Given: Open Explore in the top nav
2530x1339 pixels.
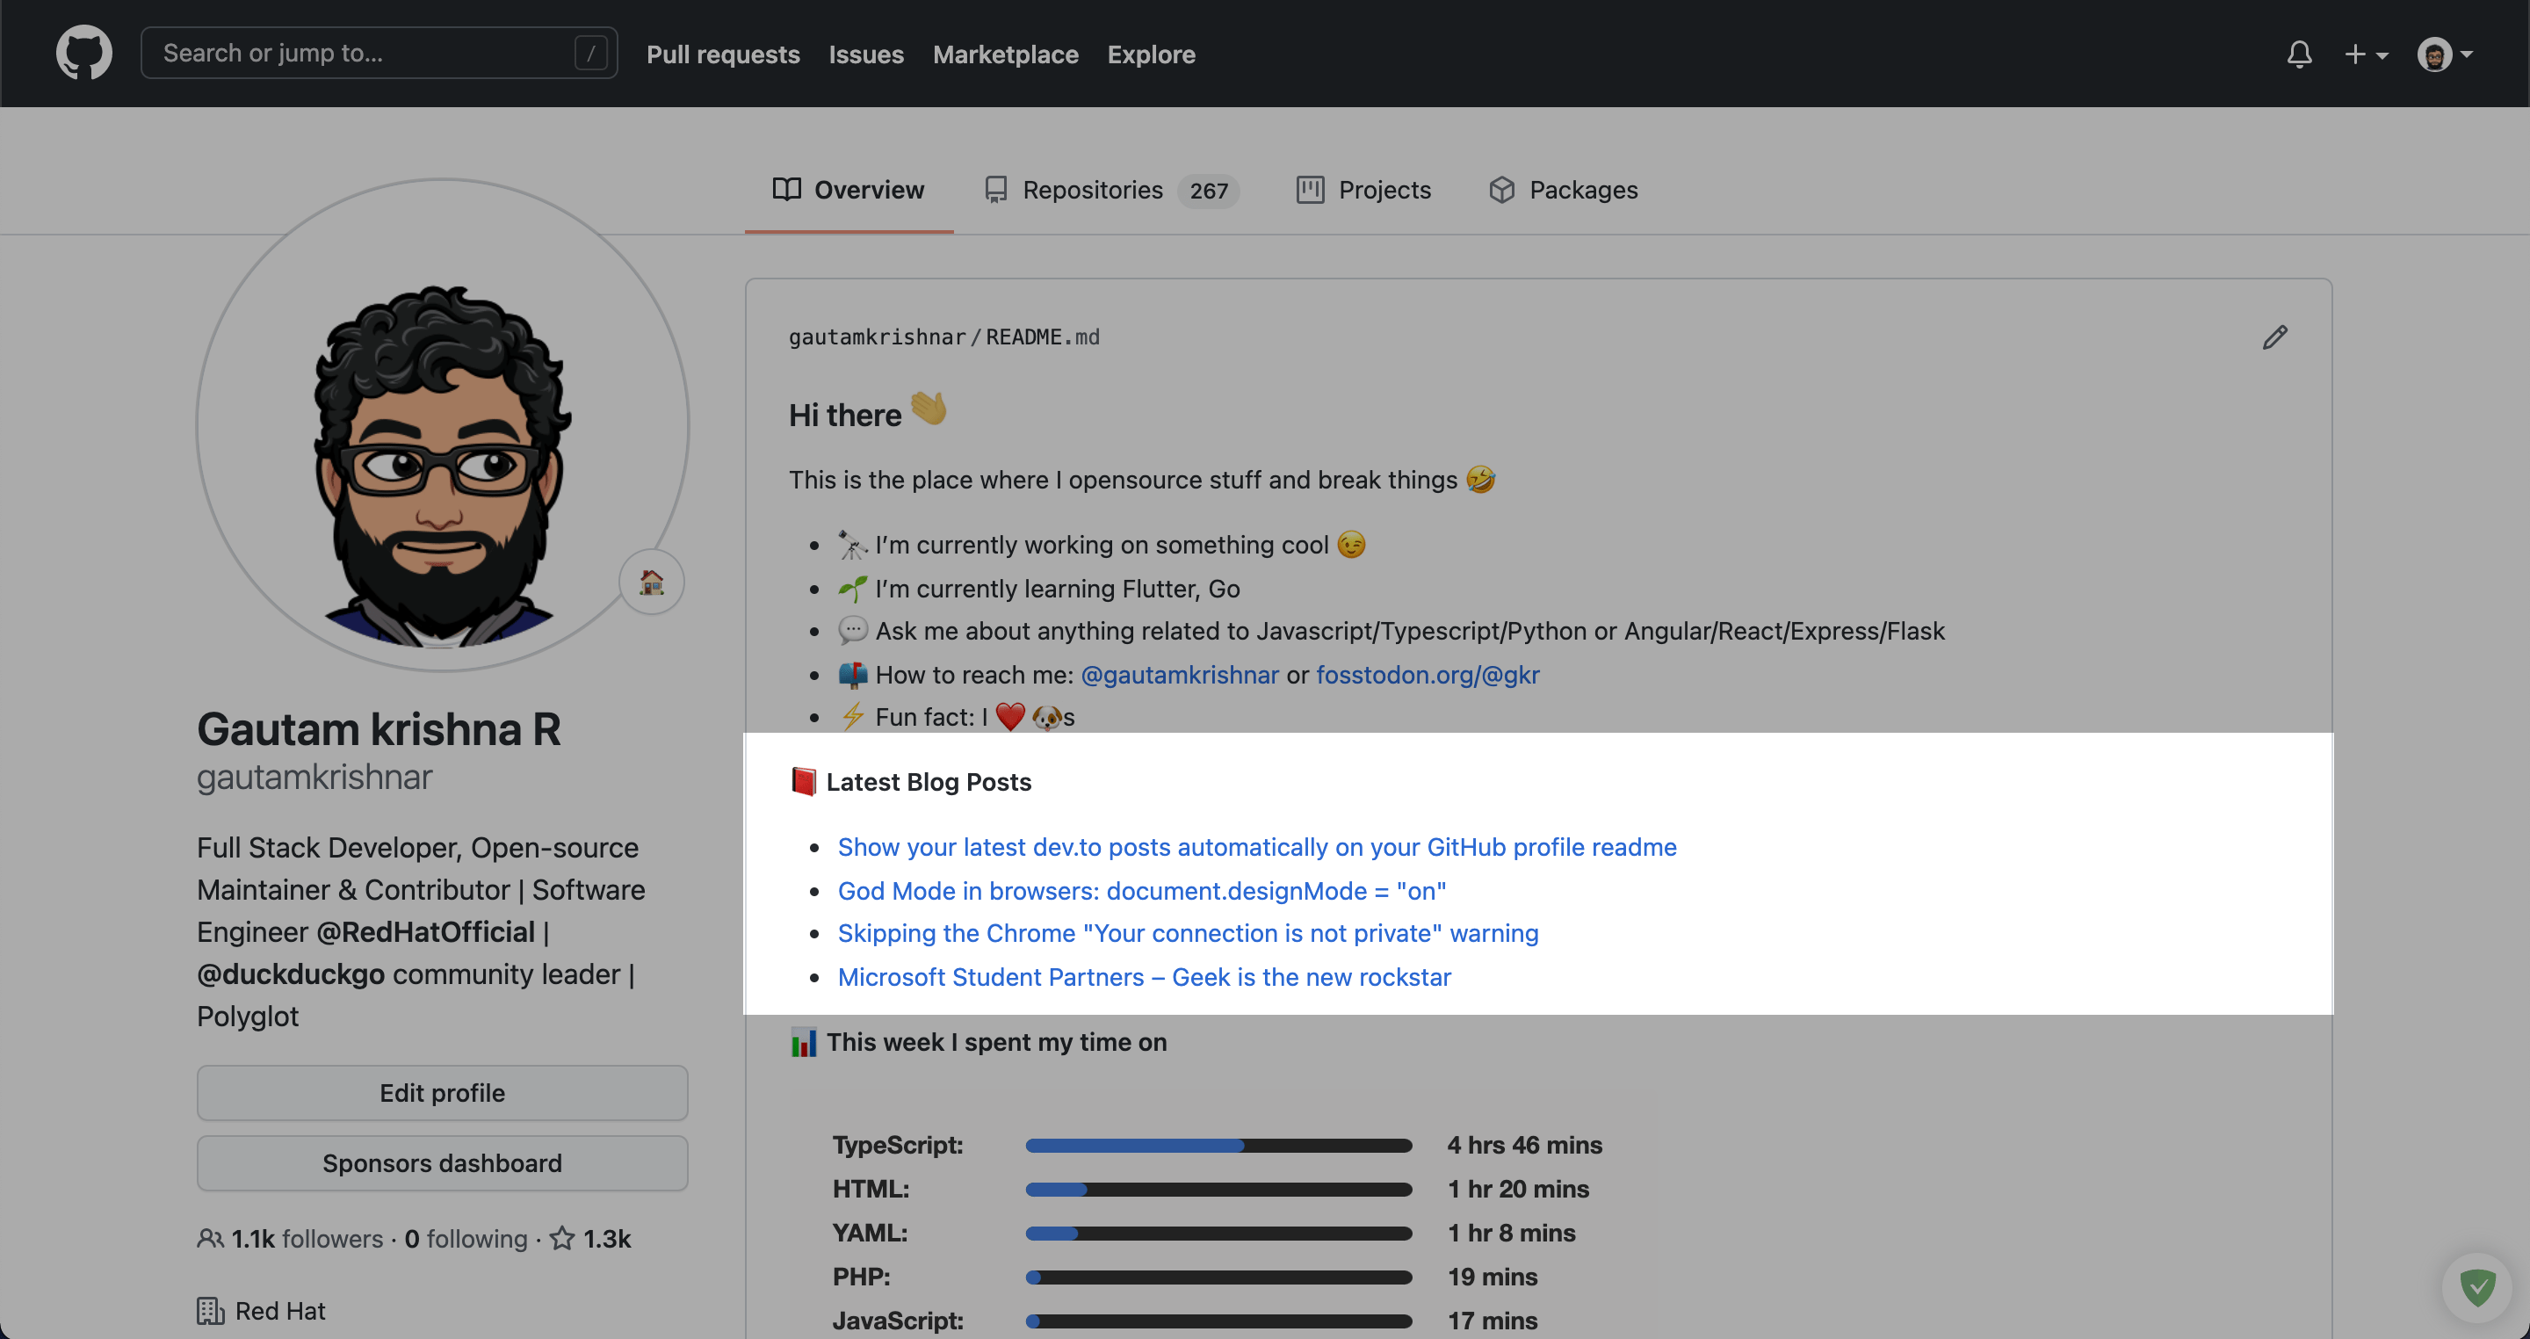Looking at the screenshot, I should (x=1151, y=54).
